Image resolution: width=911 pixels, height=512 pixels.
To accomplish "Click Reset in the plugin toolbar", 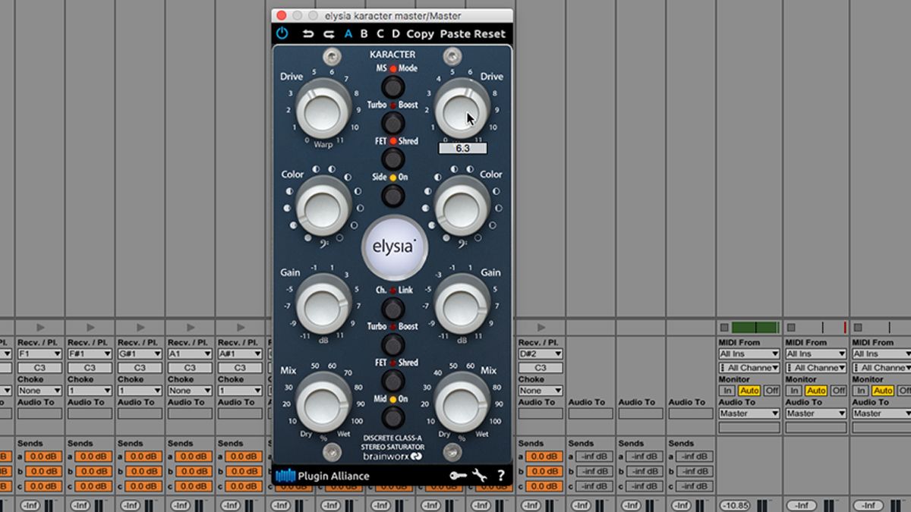I will [489, 33].
